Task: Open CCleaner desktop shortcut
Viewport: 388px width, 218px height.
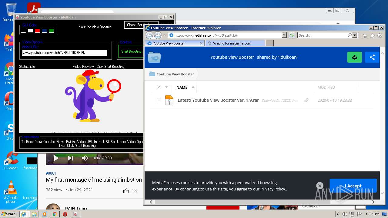Action: (x=11, y=161)
